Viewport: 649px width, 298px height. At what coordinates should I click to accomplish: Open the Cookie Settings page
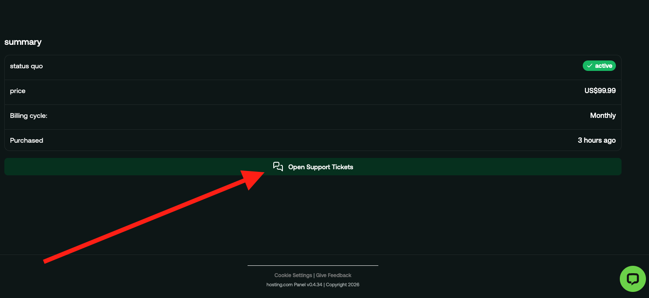point(293,275)
